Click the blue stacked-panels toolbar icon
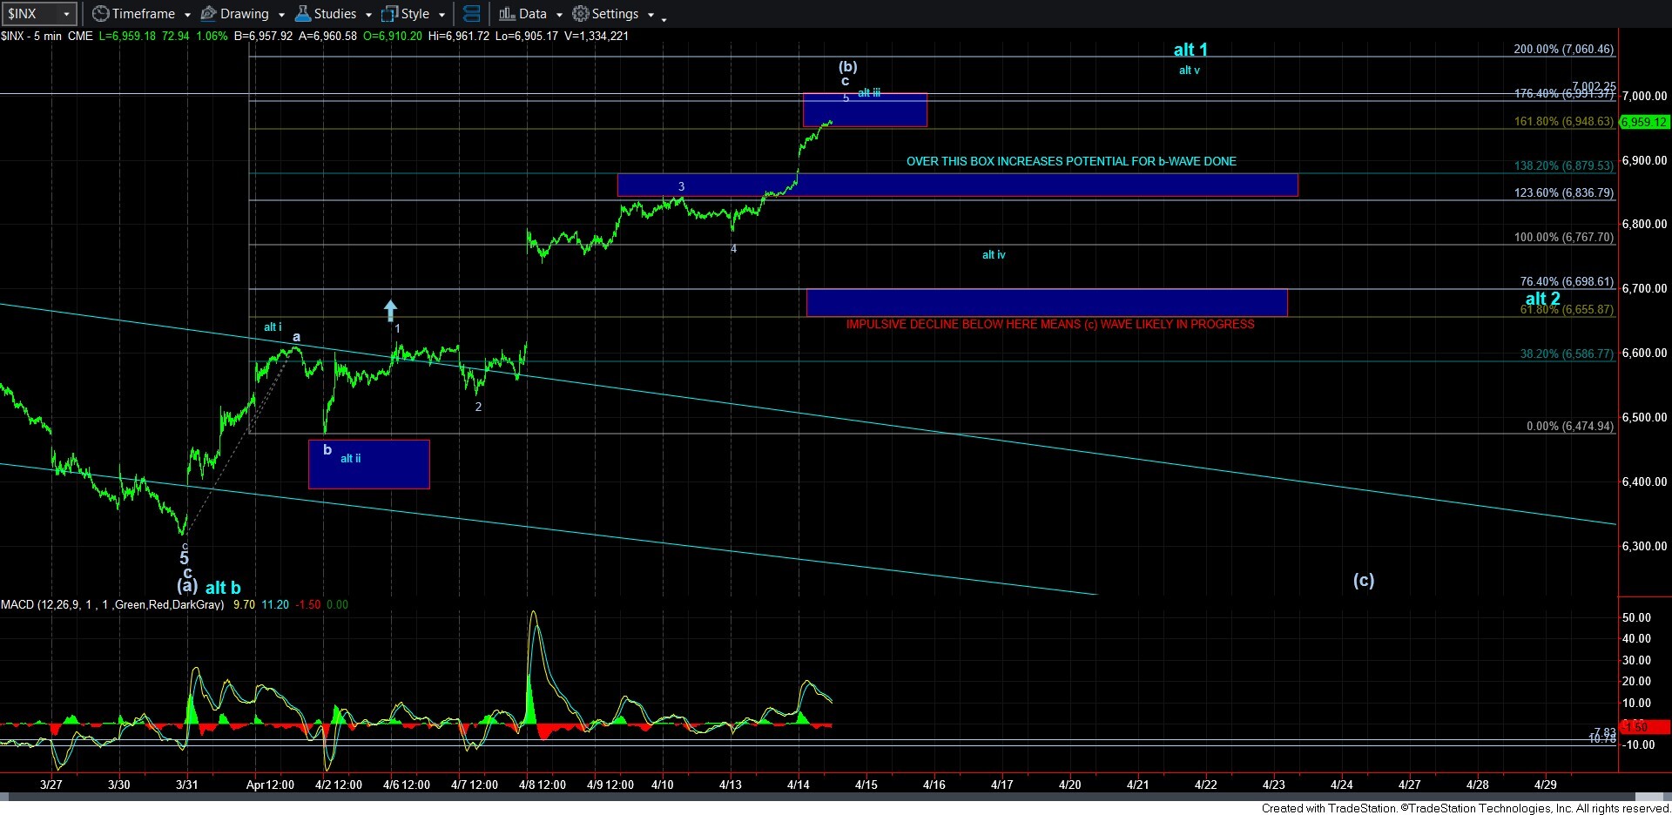 click(x=471, y=14)
